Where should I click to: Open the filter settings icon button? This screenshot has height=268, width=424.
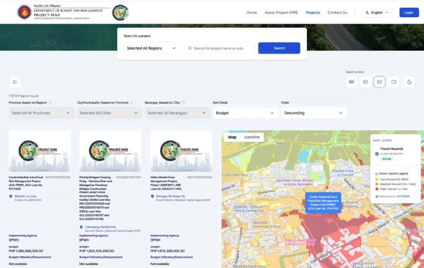click(15, 82)
